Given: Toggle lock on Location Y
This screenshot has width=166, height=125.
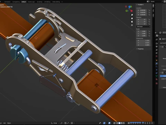Looking at the screenshot, I should tap(149, 12).
